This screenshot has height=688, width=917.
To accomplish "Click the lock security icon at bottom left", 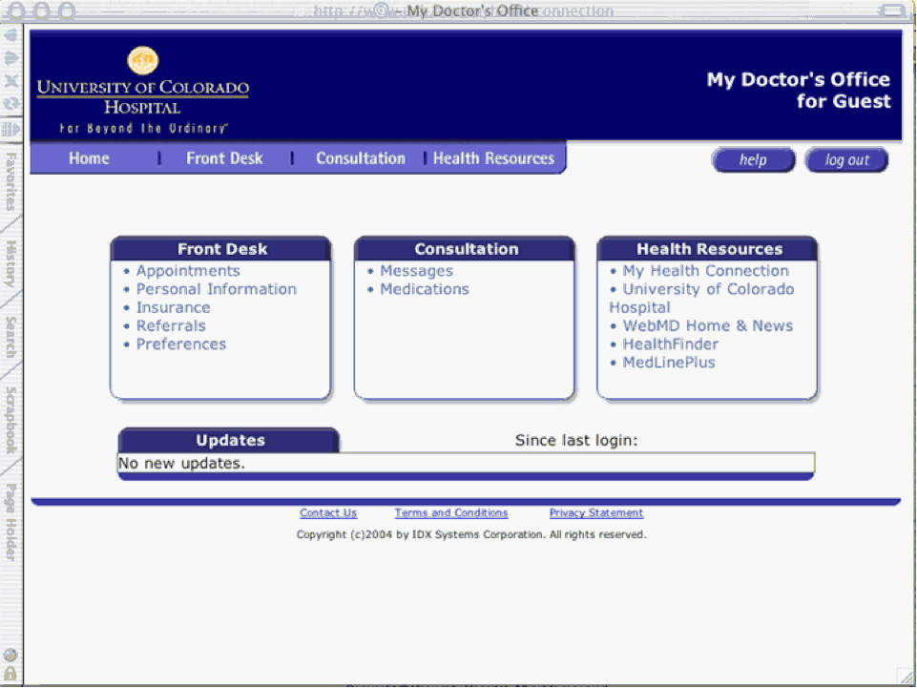I will point(10,673).
